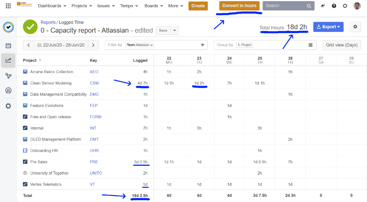Go to the previous week period

(29, 45)
